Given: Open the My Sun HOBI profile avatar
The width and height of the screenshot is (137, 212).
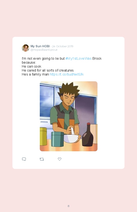Looking at the screenshot, I should pyautogui.click(x=26, y=48).
